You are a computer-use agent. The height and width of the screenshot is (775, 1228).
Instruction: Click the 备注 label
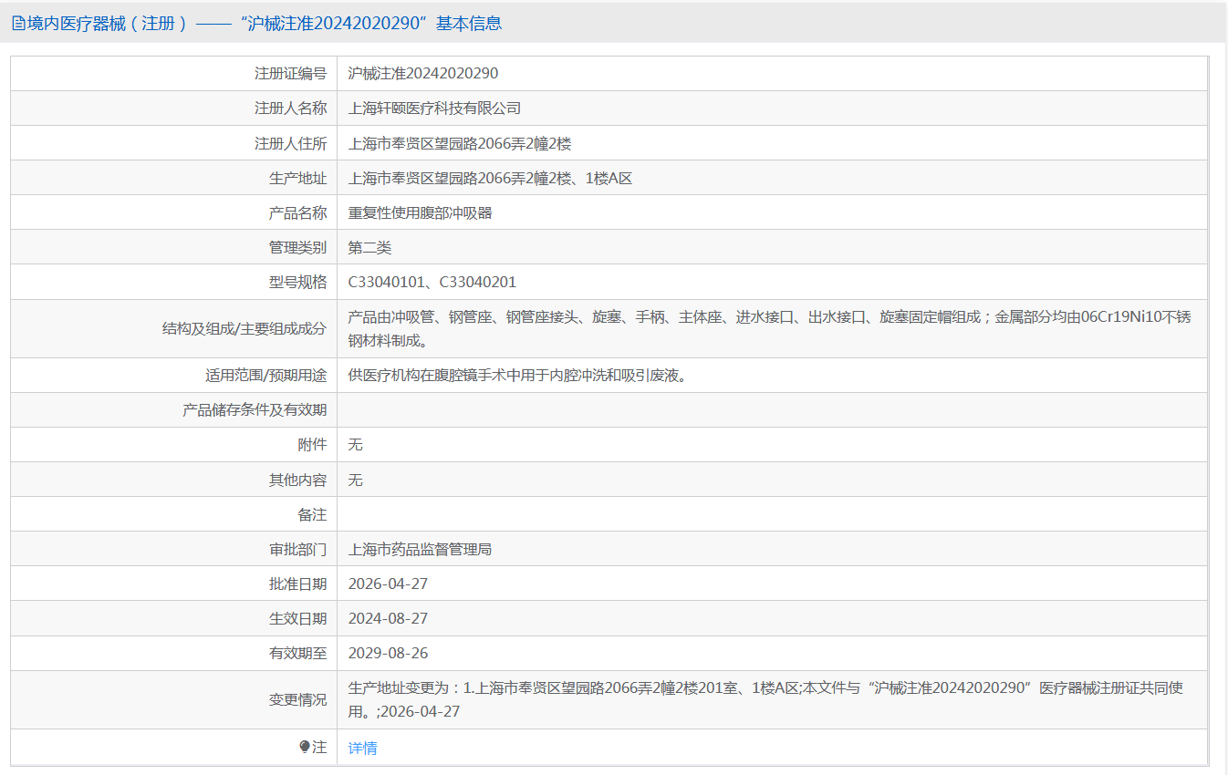click(312, 514)
